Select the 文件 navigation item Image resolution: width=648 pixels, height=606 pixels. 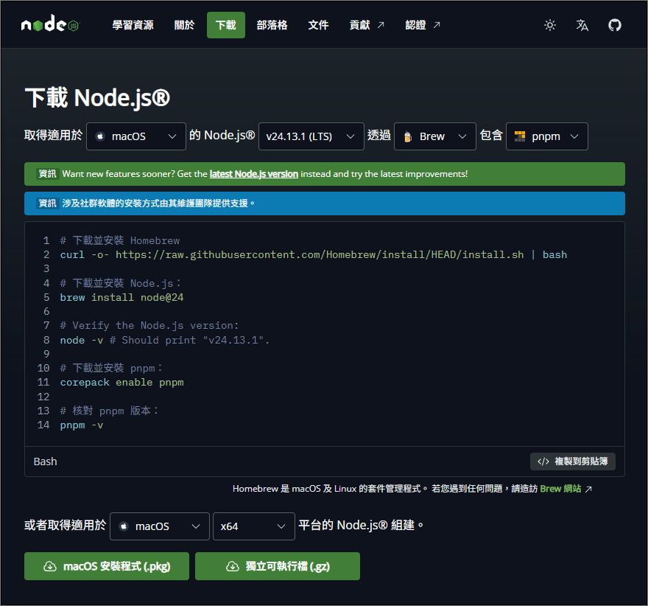pyautogui.click(x=318, y=25)
